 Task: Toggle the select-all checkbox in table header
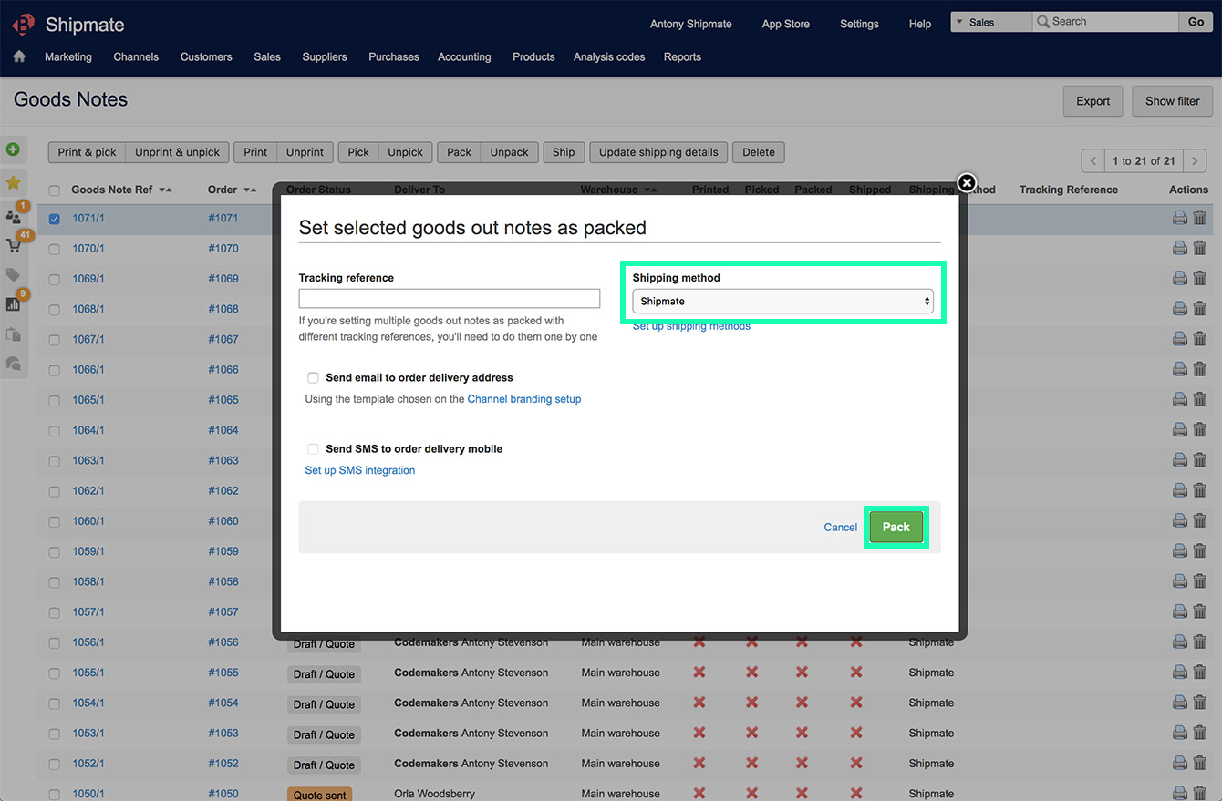(x=55, y=190)
